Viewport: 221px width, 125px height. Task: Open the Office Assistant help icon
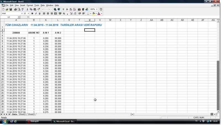coord(101,9)
